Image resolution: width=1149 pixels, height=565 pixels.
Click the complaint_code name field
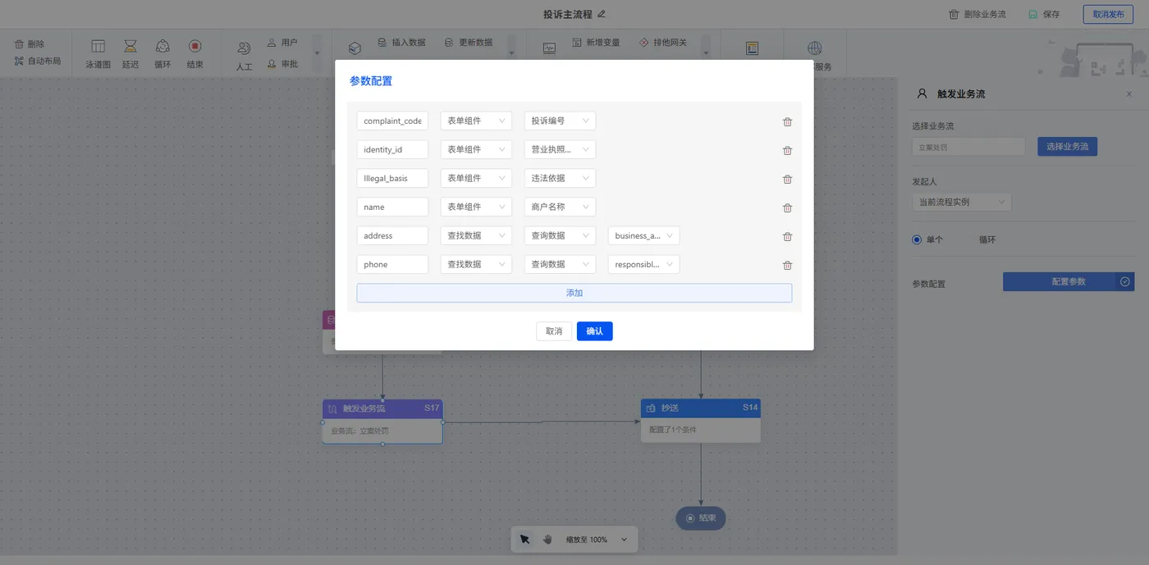(x=392, y=121)
